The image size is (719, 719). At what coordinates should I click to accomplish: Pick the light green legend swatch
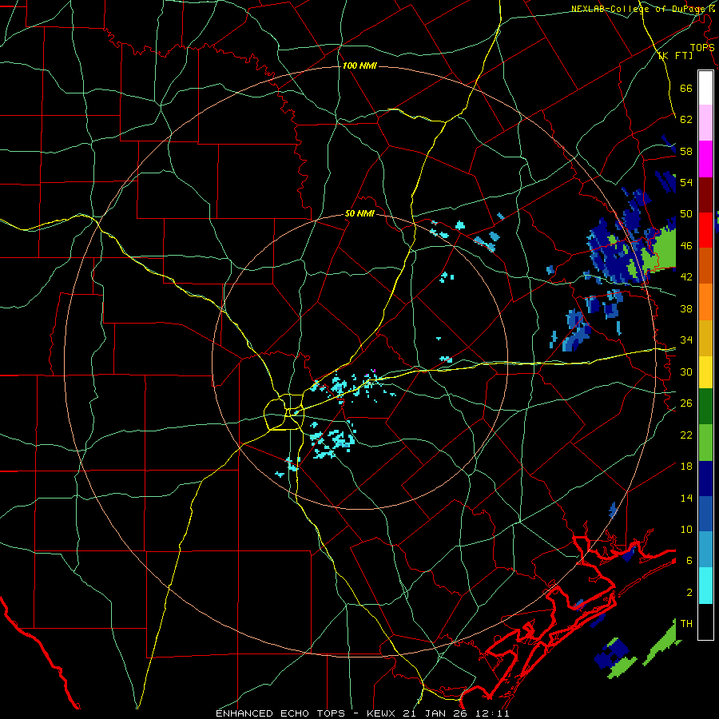(705, 443)
